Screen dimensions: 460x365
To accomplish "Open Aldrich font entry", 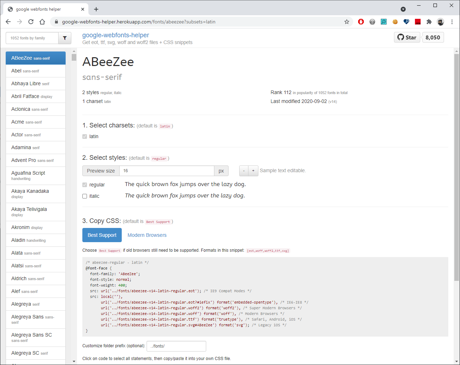I will pos(35,278).
